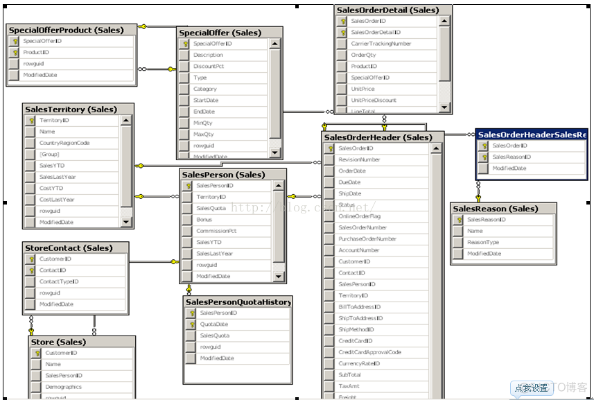
Task: Click key icon beside SalesReasonID in SalesReason table
Action: pyautogui.click(x=458, y=220)
